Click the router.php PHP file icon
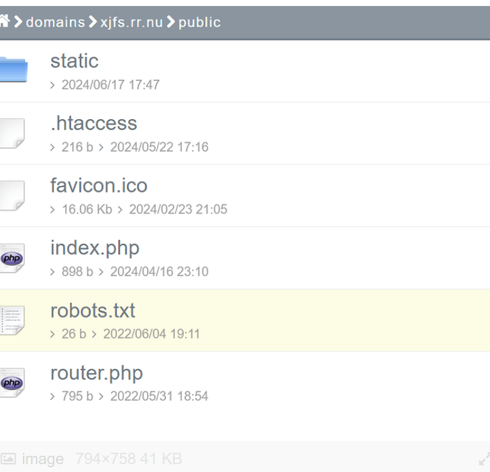 12,382
